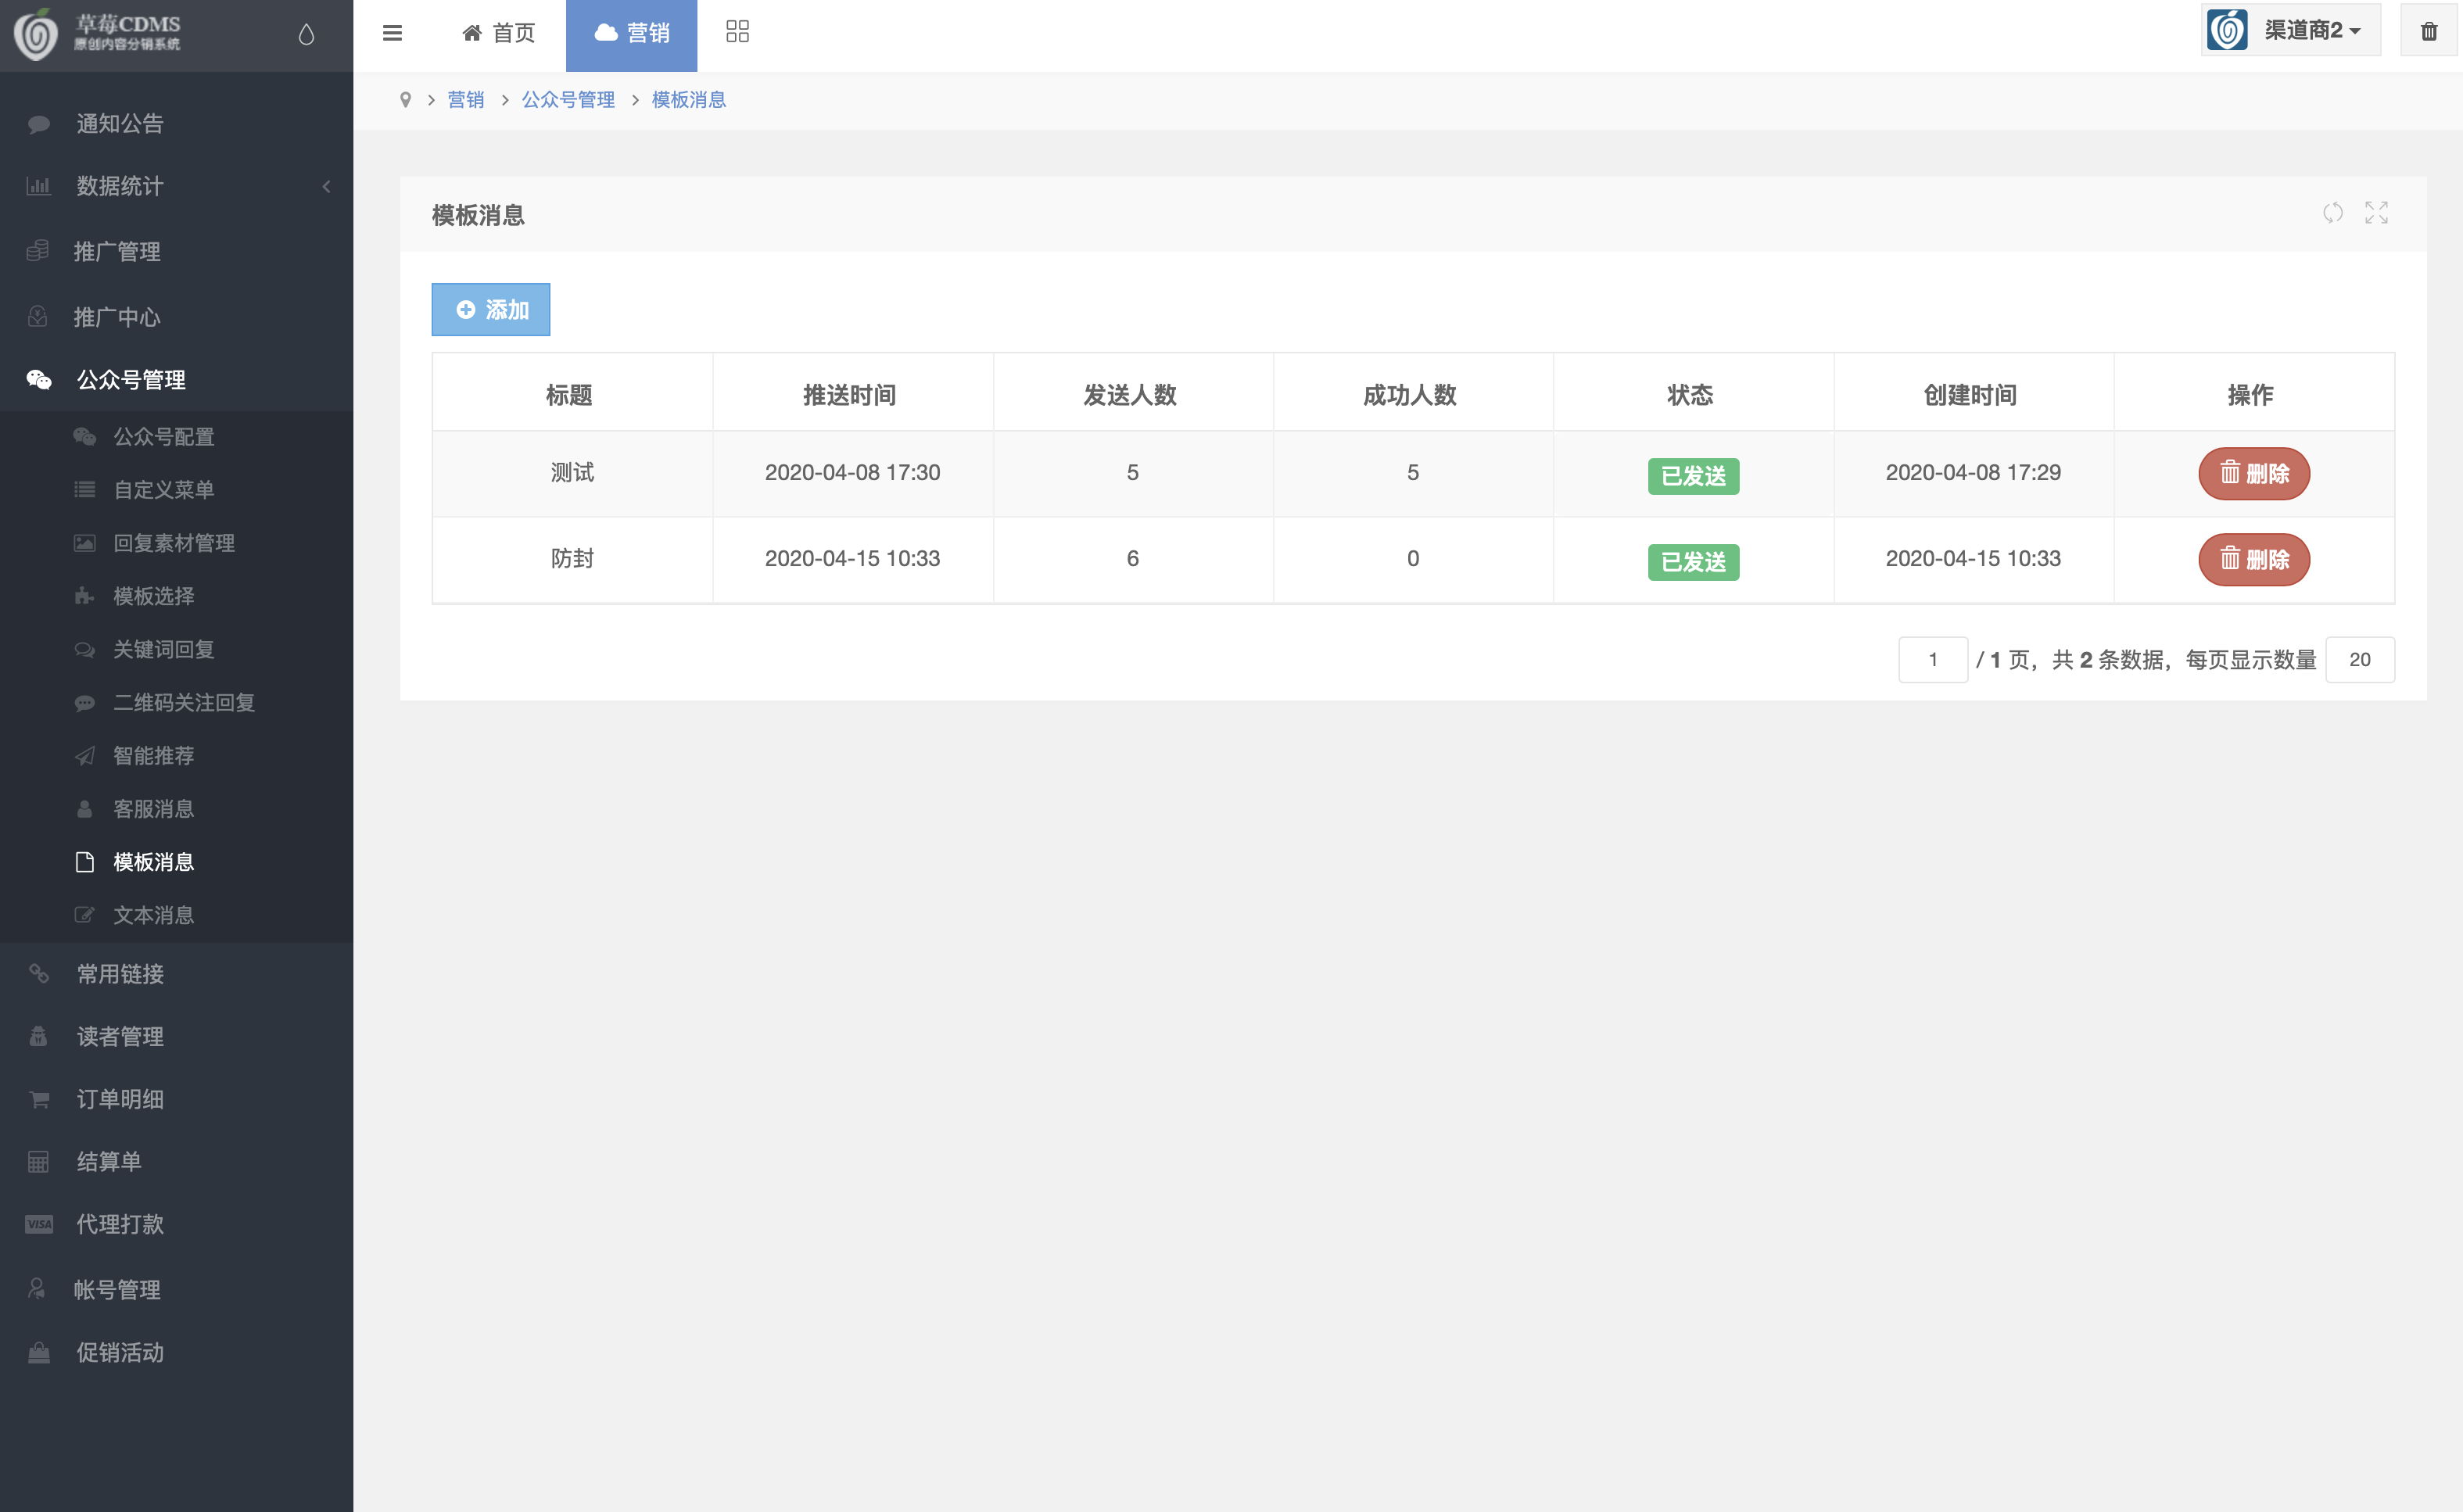Open the 渠道商2 account dropdown
Screen dimensions: 2463x1512
coord(2290,31)
